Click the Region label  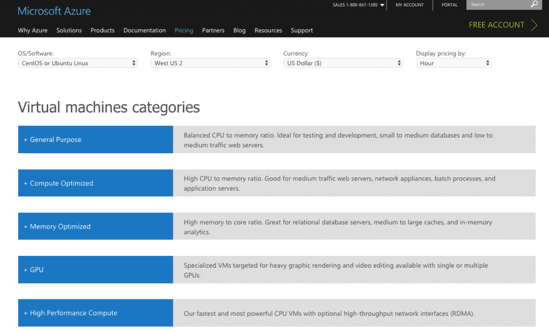(x=161, y=54)
